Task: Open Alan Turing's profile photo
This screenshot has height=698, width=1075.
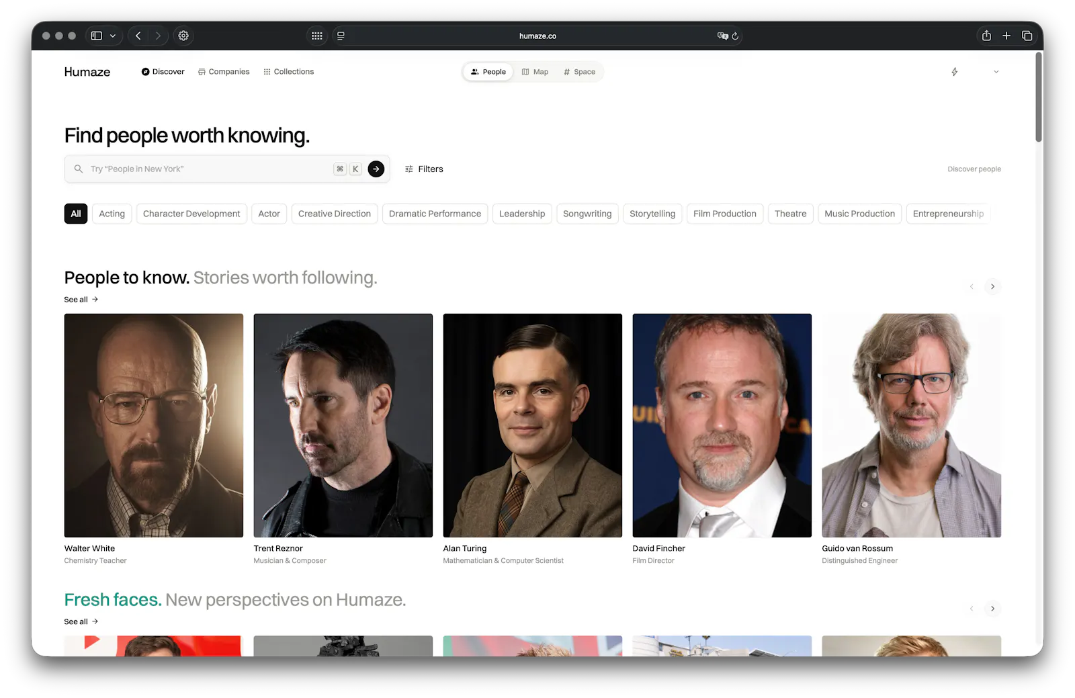Action: click(533, 425)
